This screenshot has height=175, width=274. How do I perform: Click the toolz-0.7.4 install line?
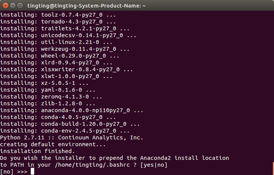58,15
